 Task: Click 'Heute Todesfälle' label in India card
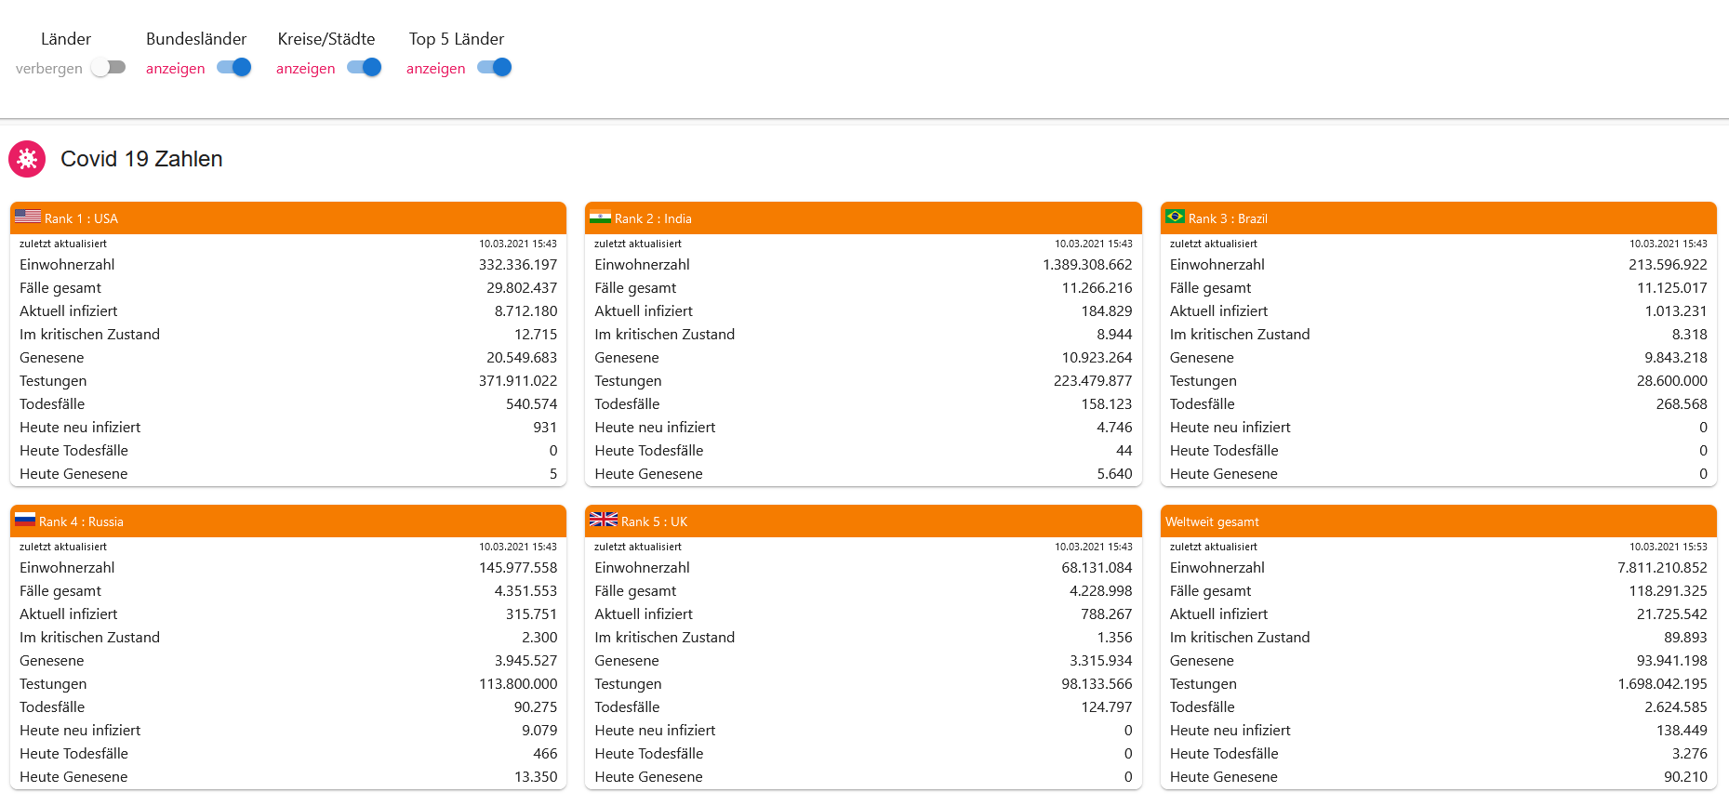click(649, 451)
